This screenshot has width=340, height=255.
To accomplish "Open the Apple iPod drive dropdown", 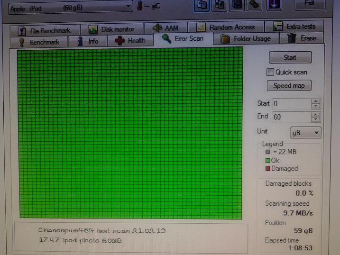I will click(x=70, y=7).
